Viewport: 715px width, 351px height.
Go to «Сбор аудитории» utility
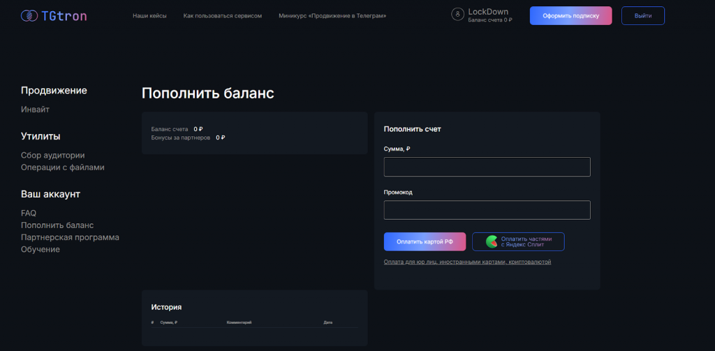[x=53, y=155]
